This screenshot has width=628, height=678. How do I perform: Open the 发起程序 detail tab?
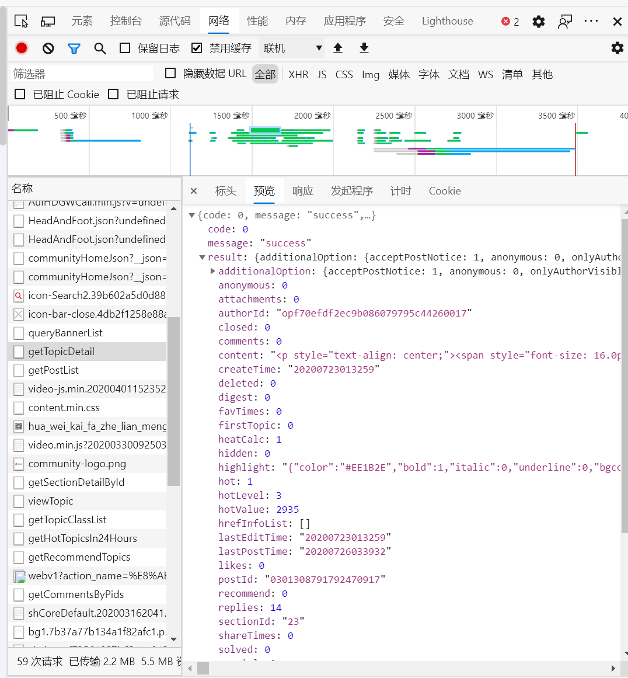pos(352,191)
